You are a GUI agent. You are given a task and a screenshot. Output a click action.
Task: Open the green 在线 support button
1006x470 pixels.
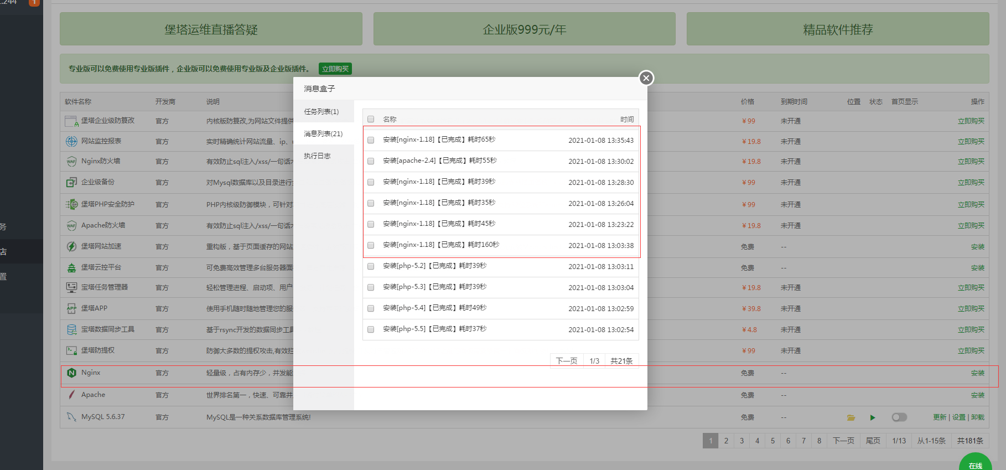click(x=975, y=463)
